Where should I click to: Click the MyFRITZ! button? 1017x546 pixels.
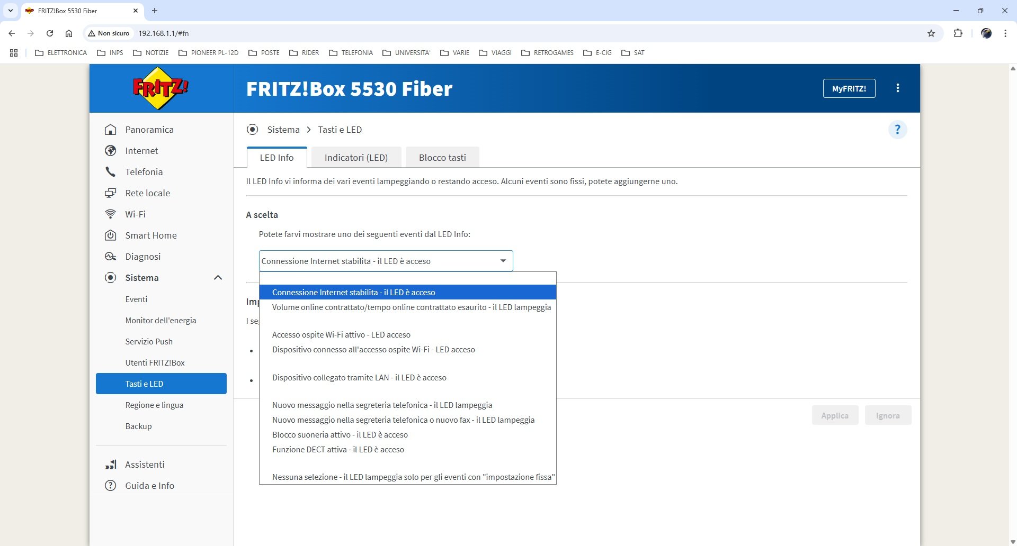pos(849,88)
